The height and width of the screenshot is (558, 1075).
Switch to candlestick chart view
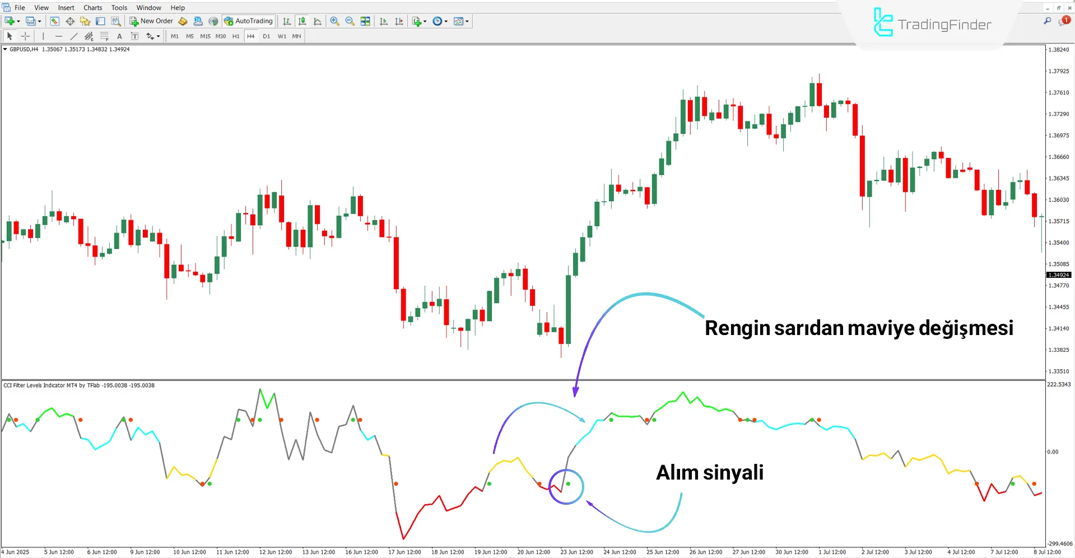tap(302, 21)
